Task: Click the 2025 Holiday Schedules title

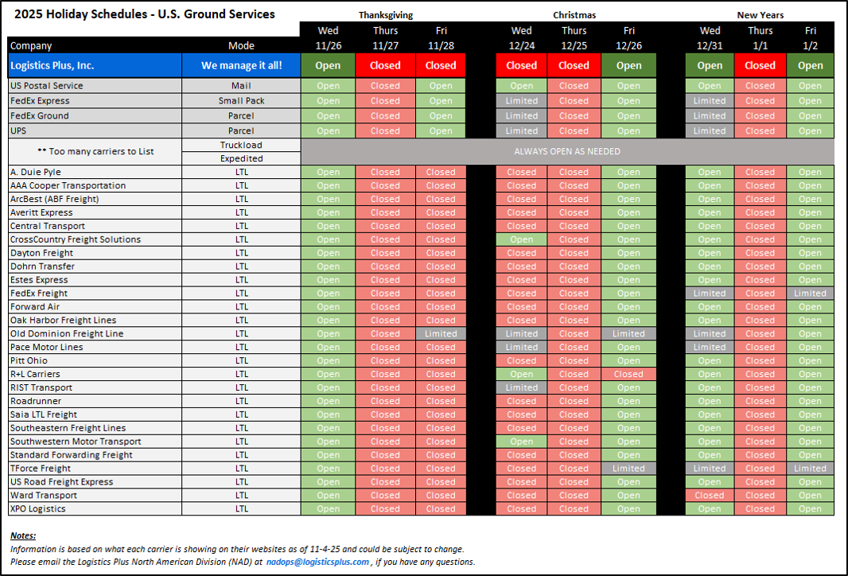Action: [x=142, y=14]
